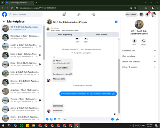Image resolution: width=160 pixels, height=128 pixels.
Task: Select CC - 1 Bed 1 Bath conversation
Action: point(22,28)
